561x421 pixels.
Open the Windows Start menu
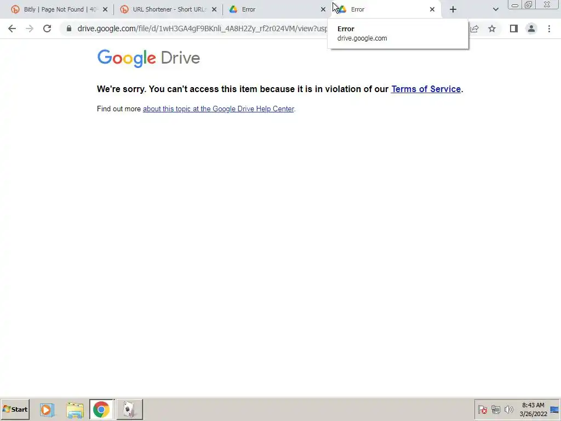(x=15, y=409)
